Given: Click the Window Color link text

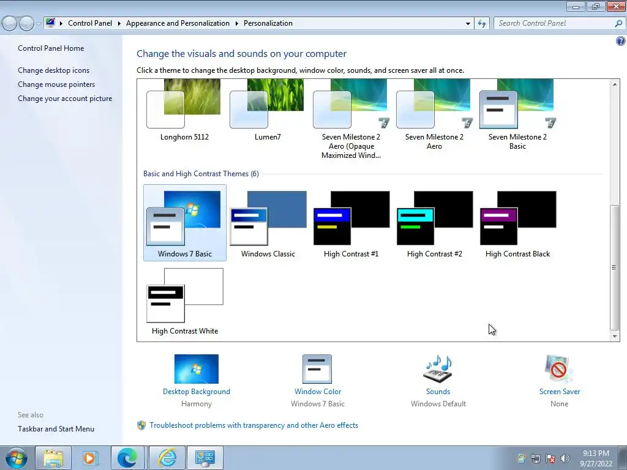Looking at the screenshot, I should coord(318,392).
